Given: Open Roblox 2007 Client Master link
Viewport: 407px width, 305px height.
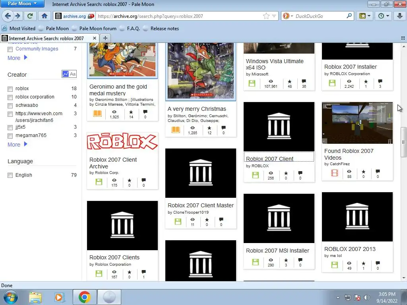Looking at the screenshot, I should 201,205.
